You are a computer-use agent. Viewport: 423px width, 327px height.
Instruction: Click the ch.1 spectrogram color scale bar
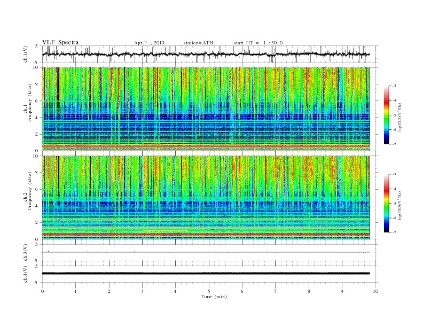point(386,115)
